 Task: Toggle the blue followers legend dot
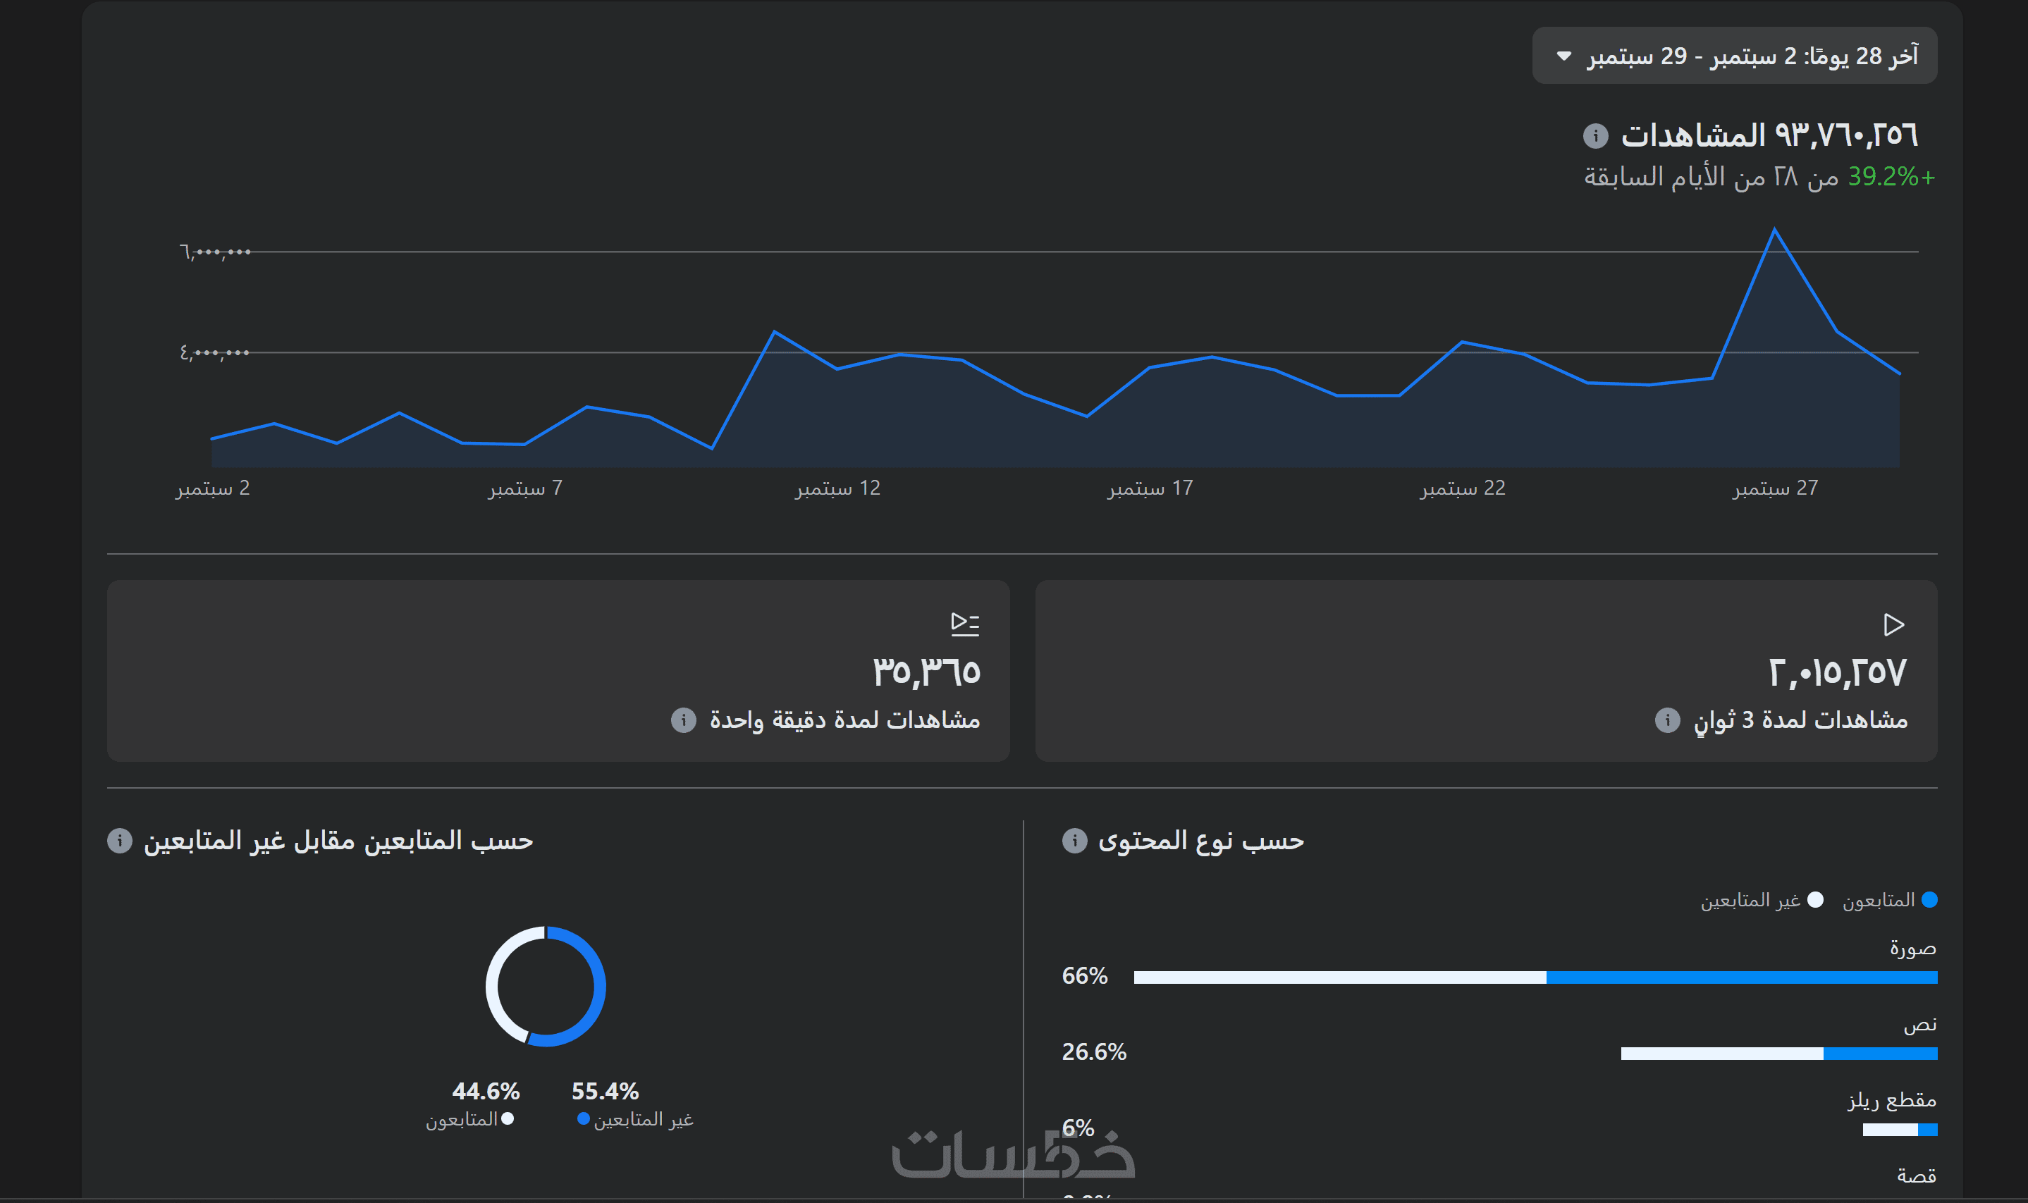tap(1929, 900)
